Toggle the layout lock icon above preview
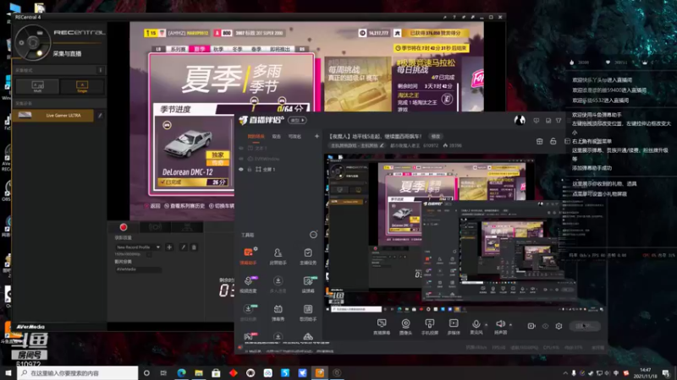 [553, 141]
